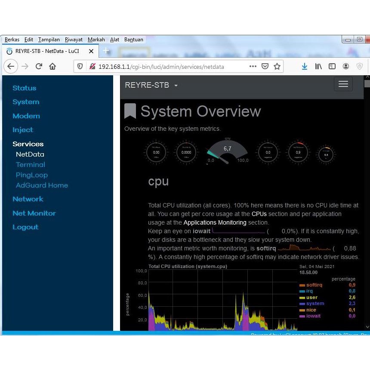Expand the Network sidebar section
Screen dimensions: 370x370
click(28, 199)
